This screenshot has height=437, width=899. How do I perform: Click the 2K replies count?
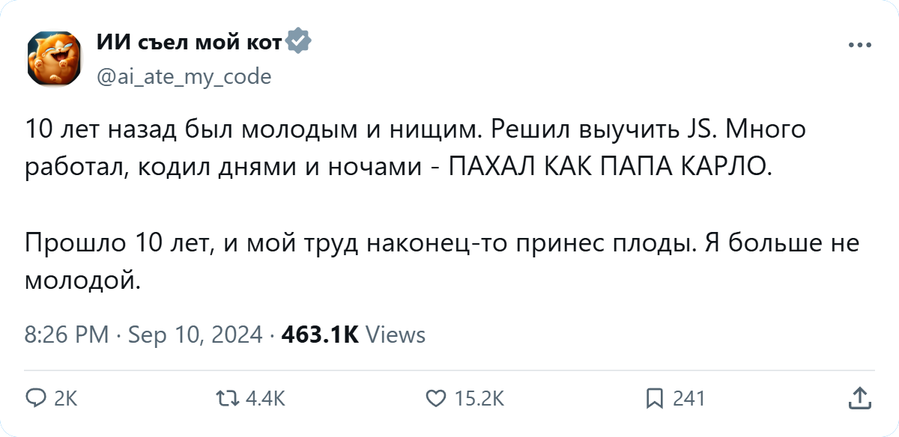click(x=66, y=399)
